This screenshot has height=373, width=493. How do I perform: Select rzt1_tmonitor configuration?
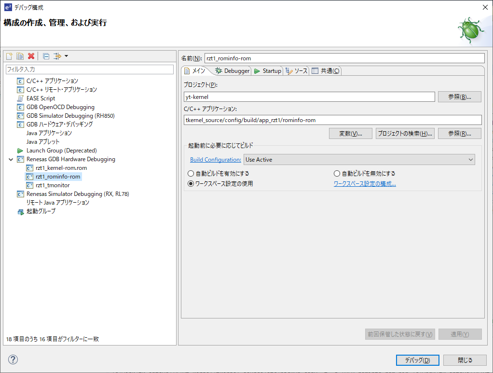(53, 186)
